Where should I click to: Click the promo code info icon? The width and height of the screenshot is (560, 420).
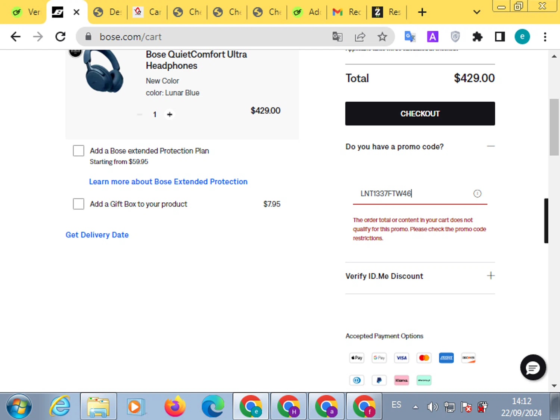[477, 193]
